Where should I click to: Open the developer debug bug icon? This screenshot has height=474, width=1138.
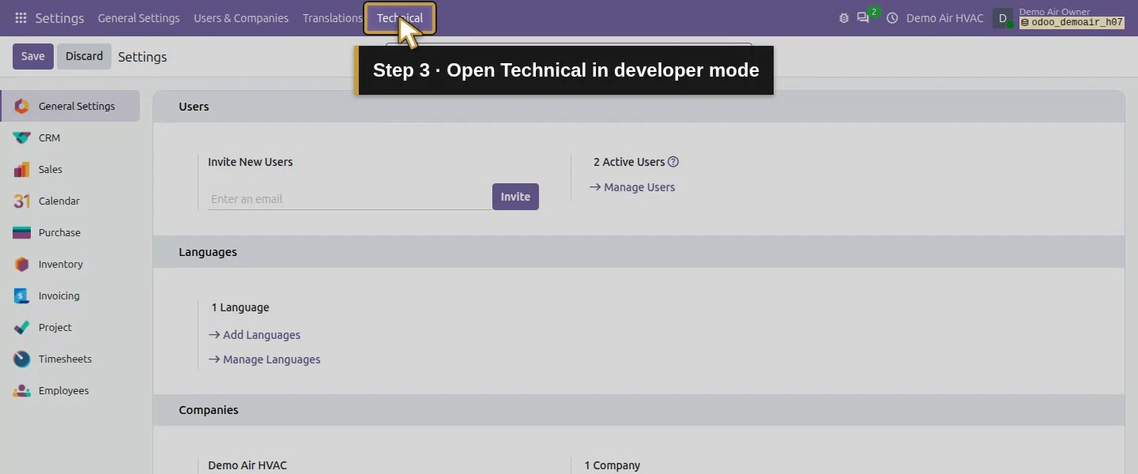844,18
